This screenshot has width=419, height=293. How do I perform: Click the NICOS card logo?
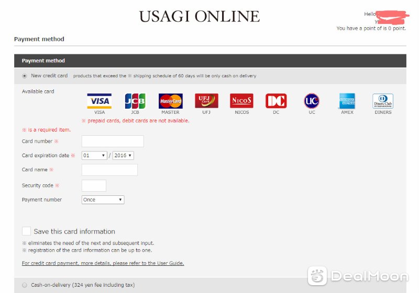click(241, 101)
